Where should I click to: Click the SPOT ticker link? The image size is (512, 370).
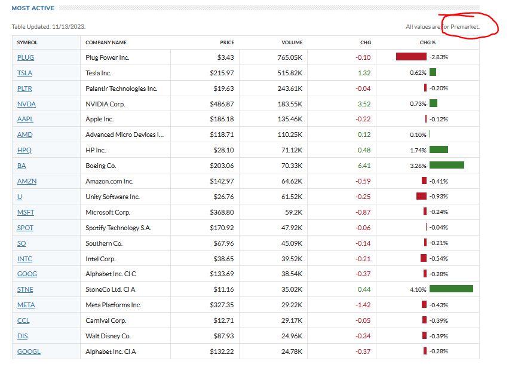26,228
